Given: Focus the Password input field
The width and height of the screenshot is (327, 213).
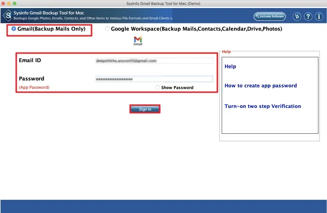Looking at the screenshot, I should pos(154,79).
